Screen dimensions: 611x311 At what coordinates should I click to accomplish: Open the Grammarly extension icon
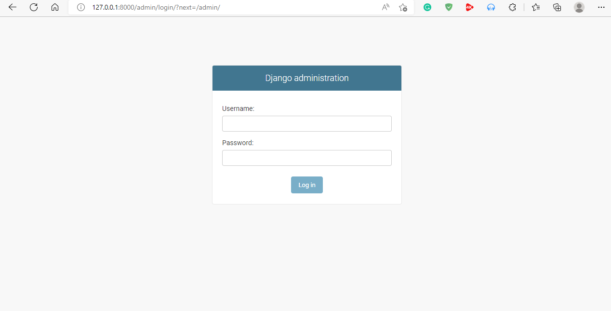[427, 7]
